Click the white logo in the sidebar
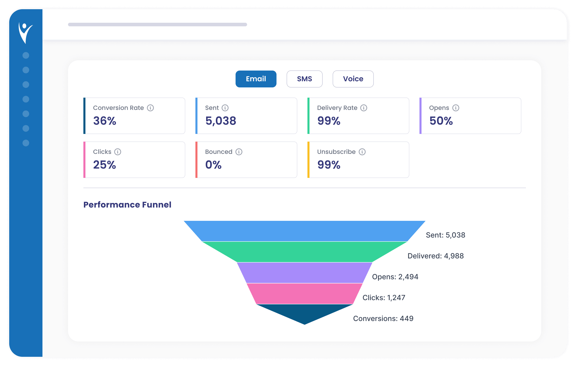 click(25, 33)
